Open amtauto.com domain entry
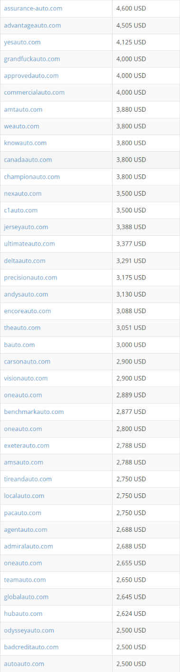The width and height of the screenshot is (180, 672). click(23, 109)
